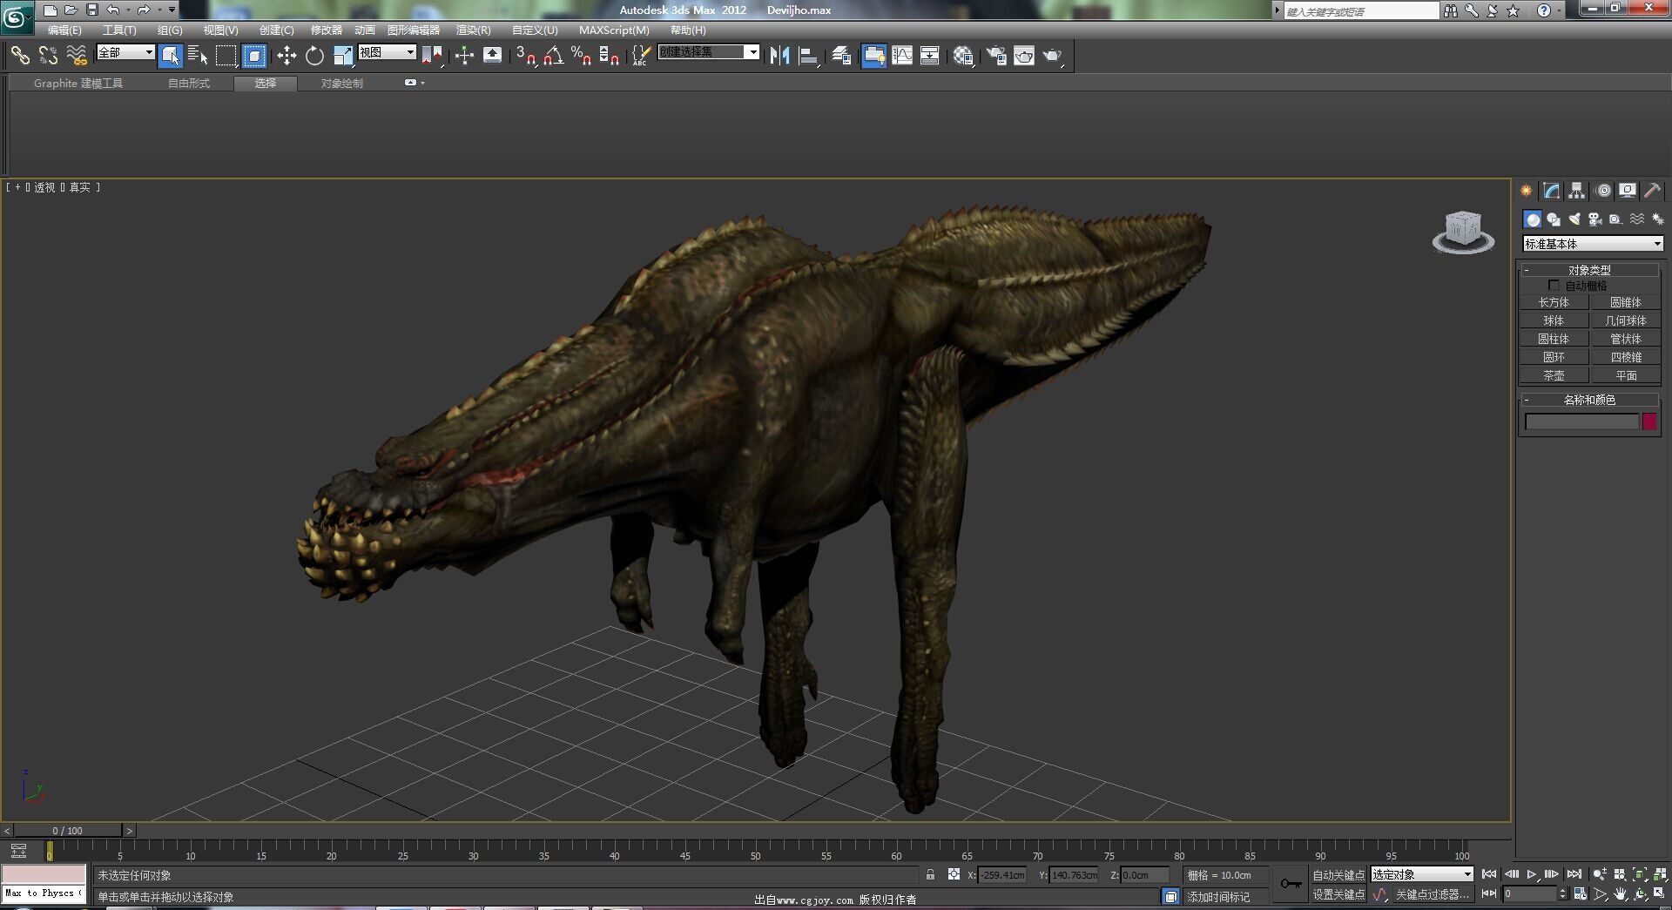Open Schematic View
The width and height of the screenshot is (1672, 910).
coord(930,56)
